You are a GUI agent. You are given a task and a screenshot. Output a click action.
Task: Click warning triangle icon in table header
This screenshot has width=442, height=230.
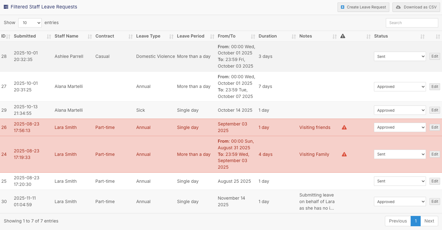tap(343, 36)
